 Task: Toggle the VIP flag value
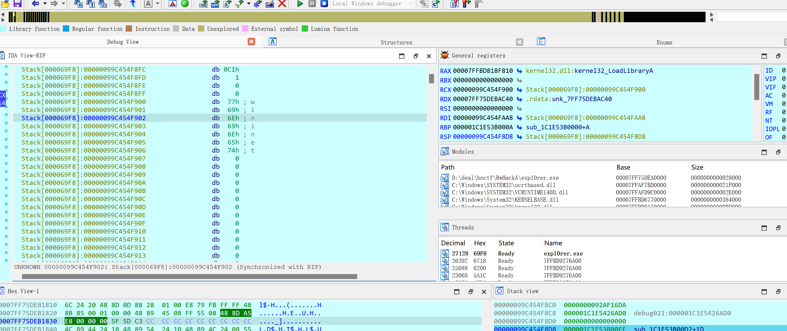pyautogui.click(x=784, y=79)
